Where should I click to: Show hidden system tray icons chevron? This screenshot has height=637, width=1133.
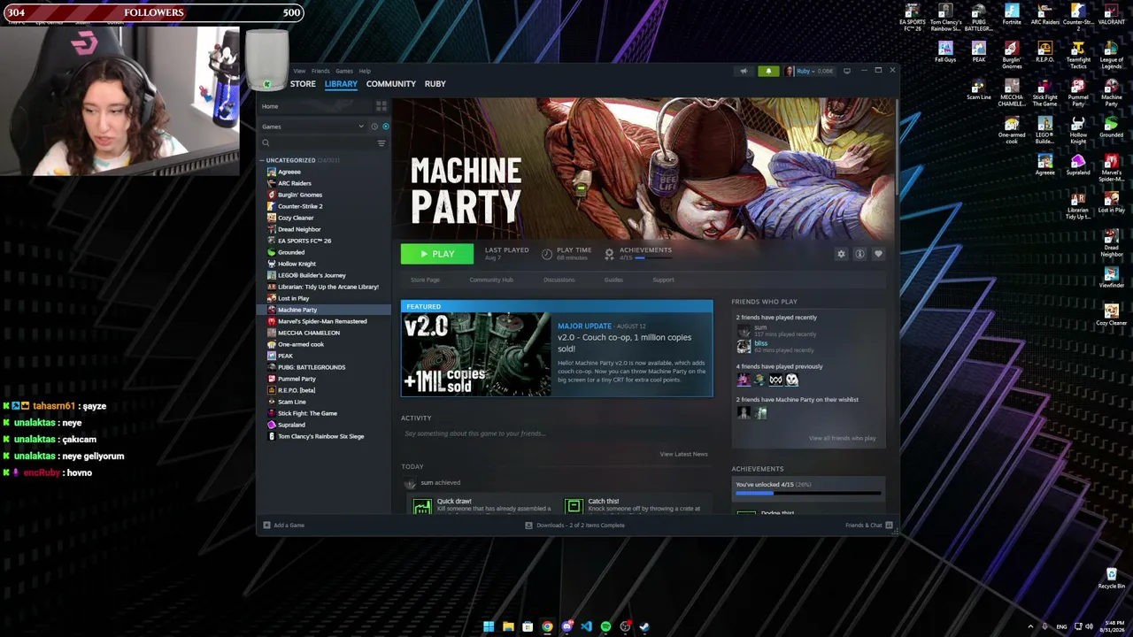coord(1030,626)
